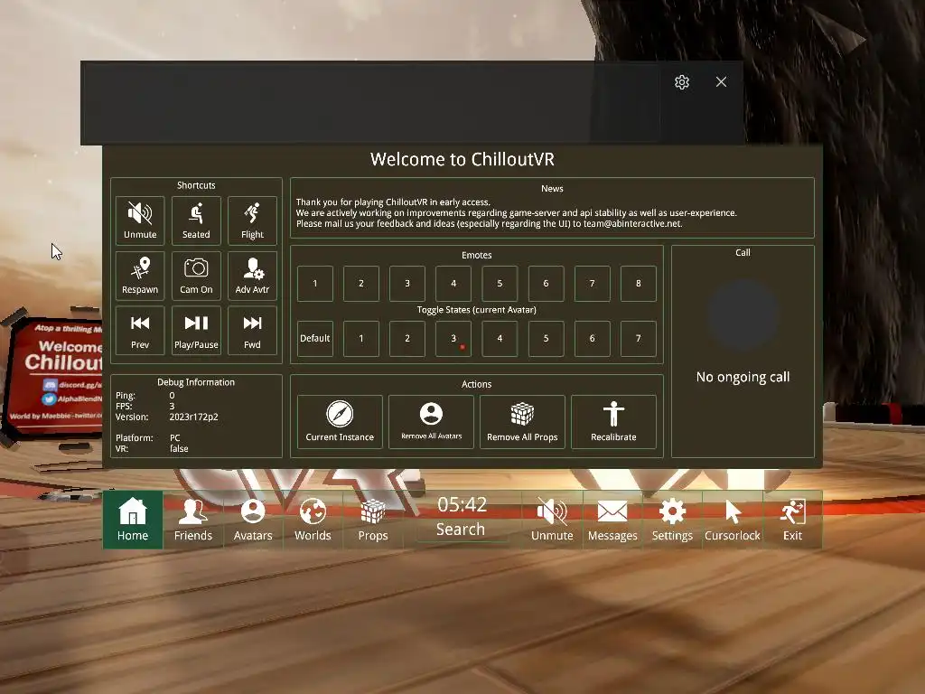Image resolution: width=925 pixels, height=694 pixels.
Task: Click the "Platform:" PC debug line
Action: pyautogui.click(x=148, y=438)
